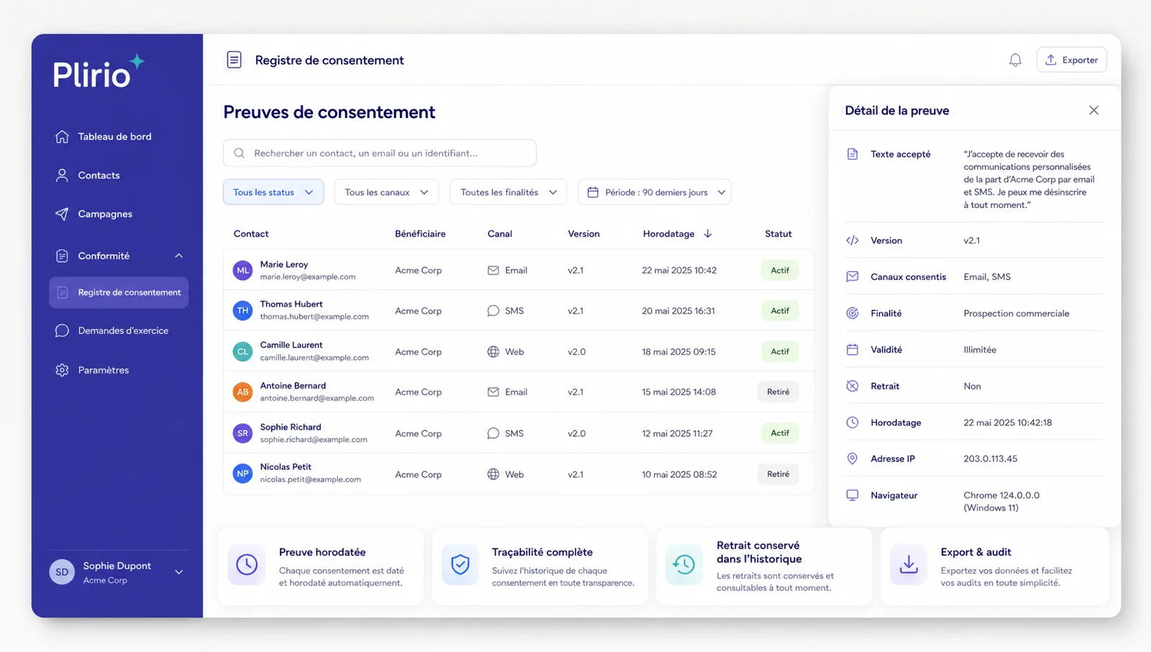Click the Email envelope icon in Antoine Bernard row

pos(493,392)
